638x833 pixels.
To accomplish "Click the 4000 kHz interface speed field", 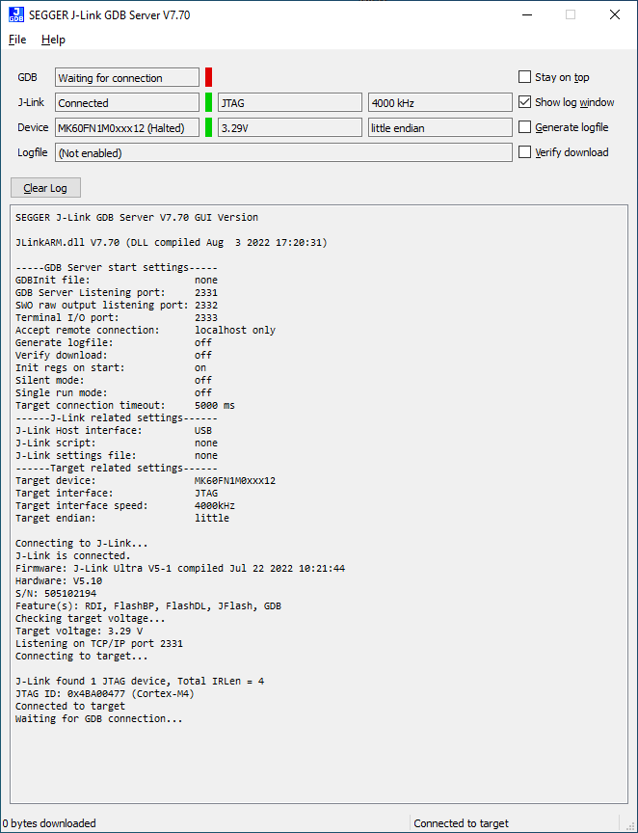I will 439,102.
